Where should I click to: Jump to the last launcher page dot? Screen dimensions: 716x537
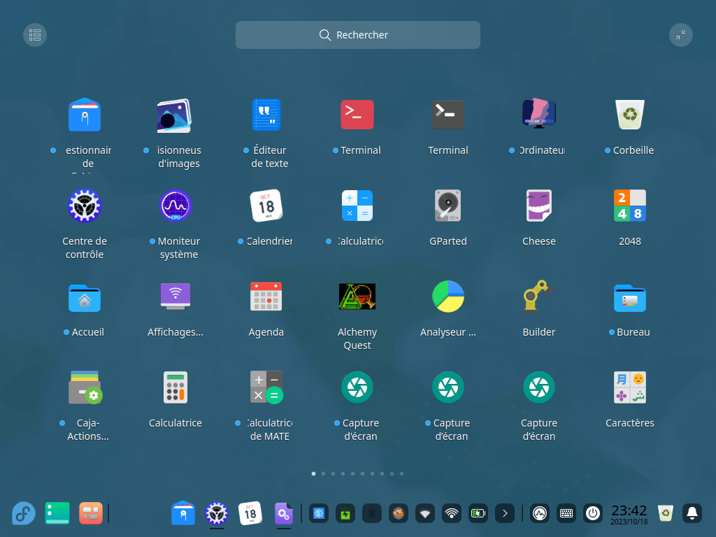click(402, 474)
